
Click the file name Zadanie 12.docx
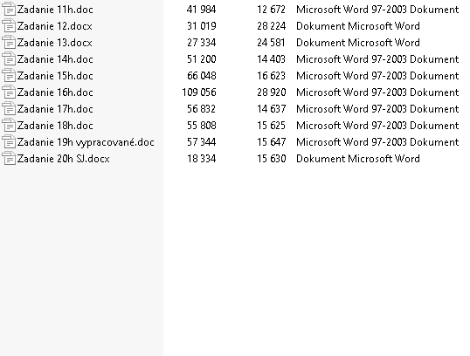pos(55,26)
